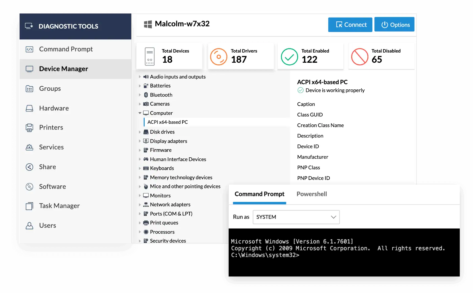Click the Connect button

(350, 25)
